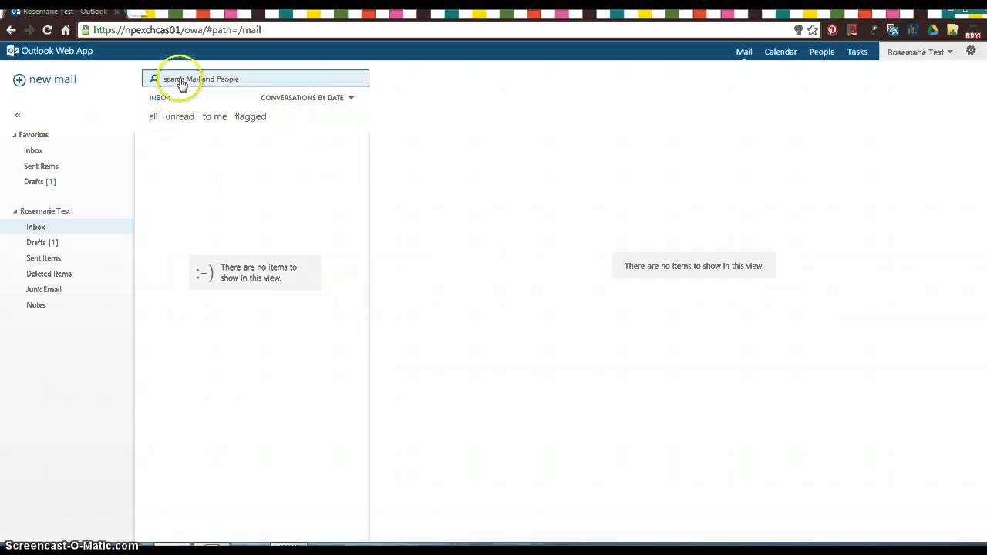Image resolution: width=987 pixels, height=555 pixels.
Task: Open the Notes folder
Action: (x=36, y=305)
